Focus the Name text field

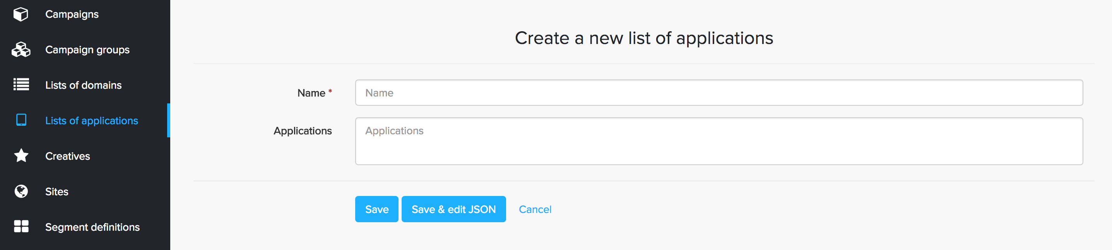coord(718,93)
